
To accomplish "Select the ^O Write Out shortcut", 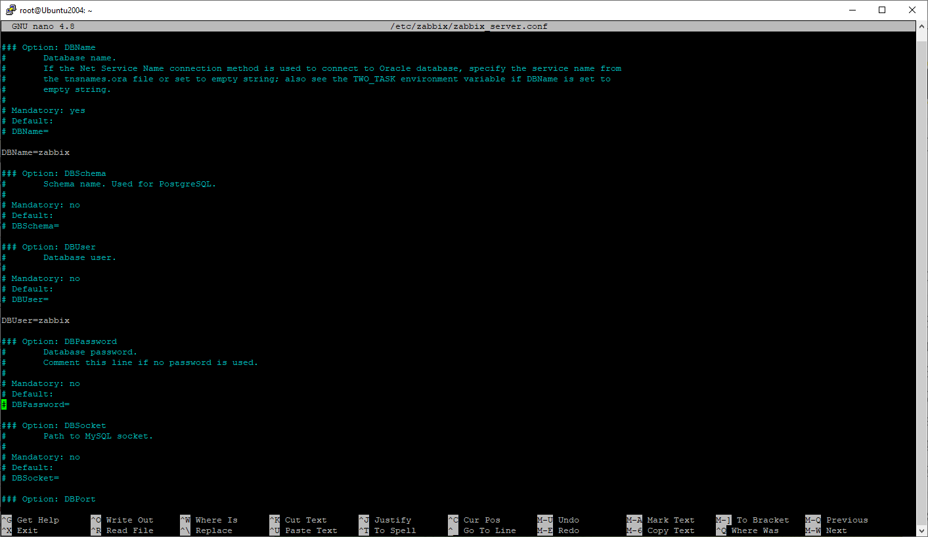I will pos(122,520).
